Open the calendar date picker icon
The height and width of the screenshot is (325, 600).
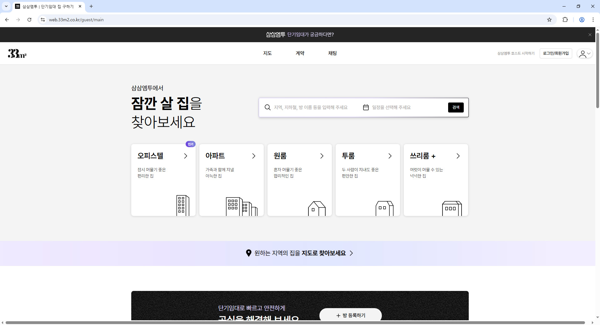[366, 107]
